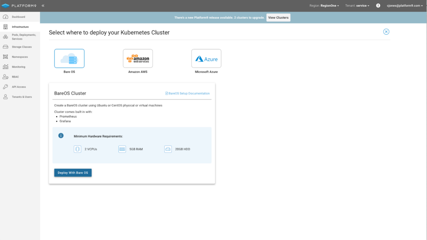Open the Dashboard gauge icon
This screenshot has height=240, width=427.
coord(5,17)
